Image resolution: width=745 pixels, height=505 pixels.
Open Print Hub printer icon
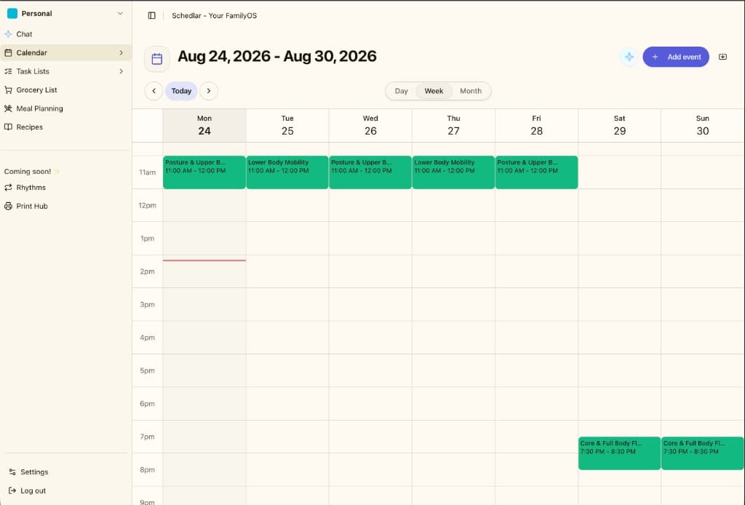(x=8, y=206)
